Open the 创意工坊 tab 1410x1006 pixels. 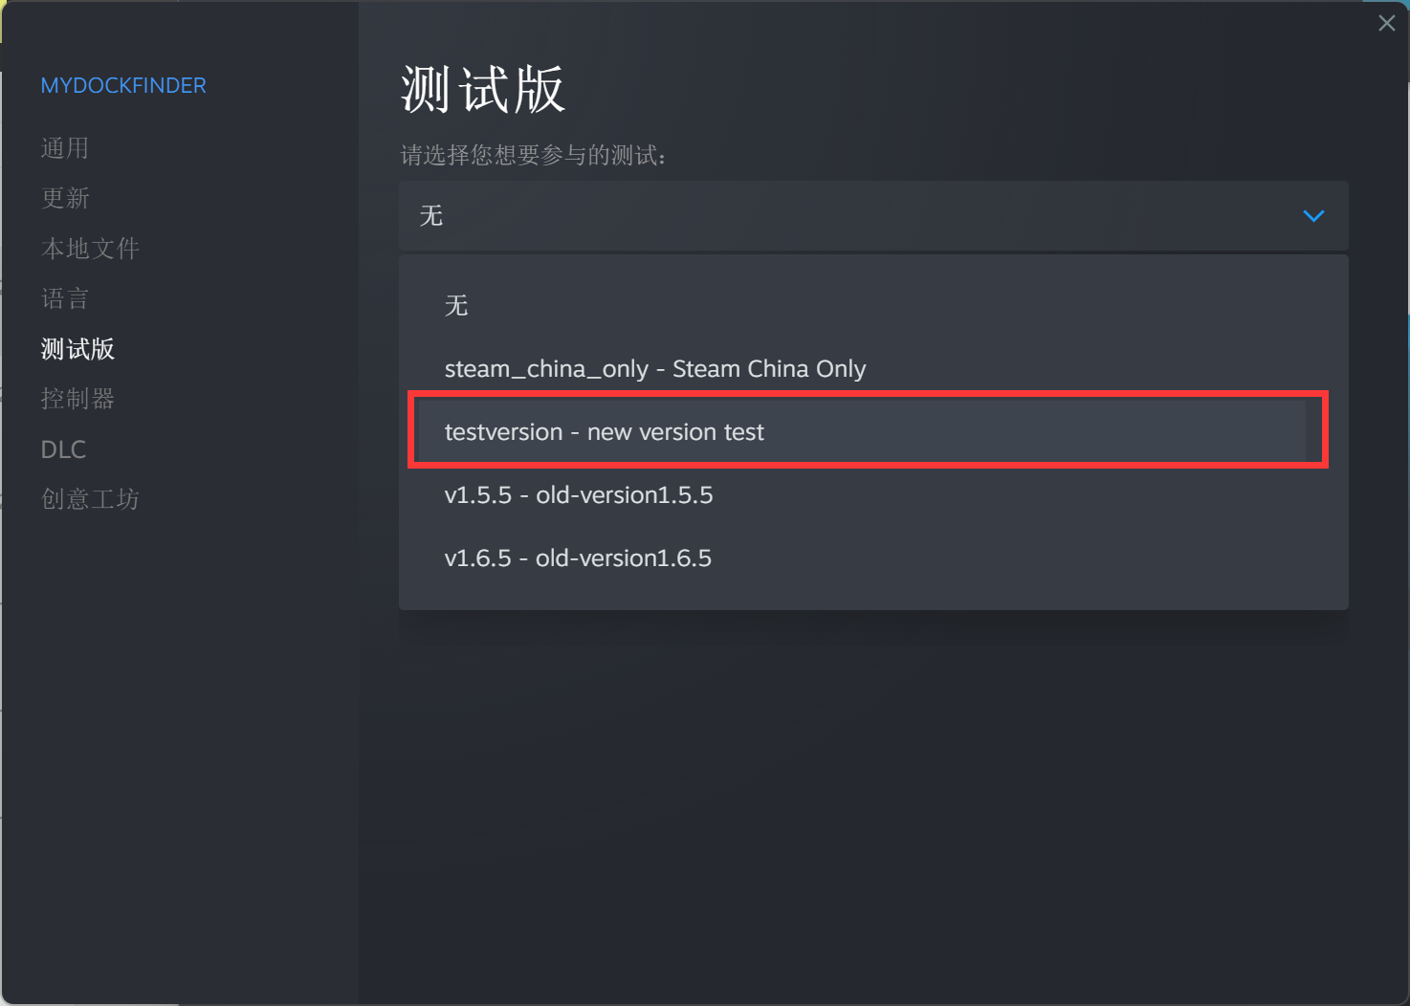point(90,499)
